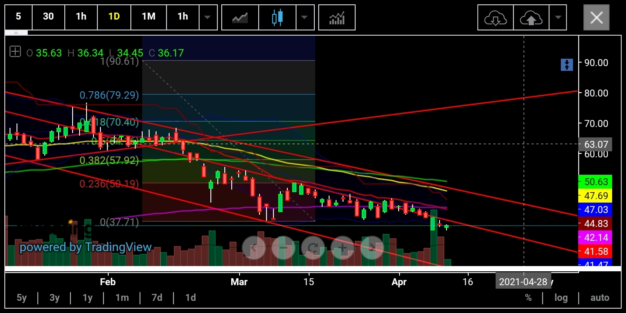626x313 pixels.
Task: Set the date range to 1y
Action: [x=88, y=298]
